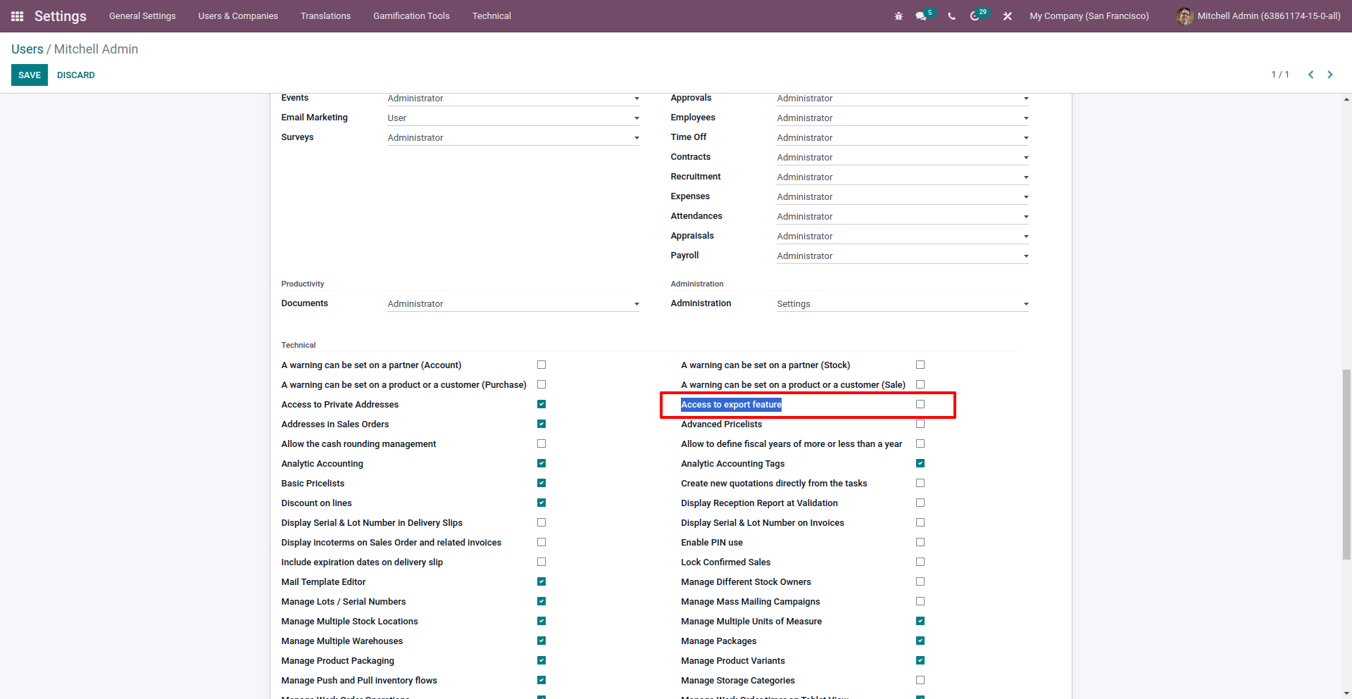1352x699 pixels.
Task: Enable Advanced Pricelists checkbox
Action: tap(920, 424)
